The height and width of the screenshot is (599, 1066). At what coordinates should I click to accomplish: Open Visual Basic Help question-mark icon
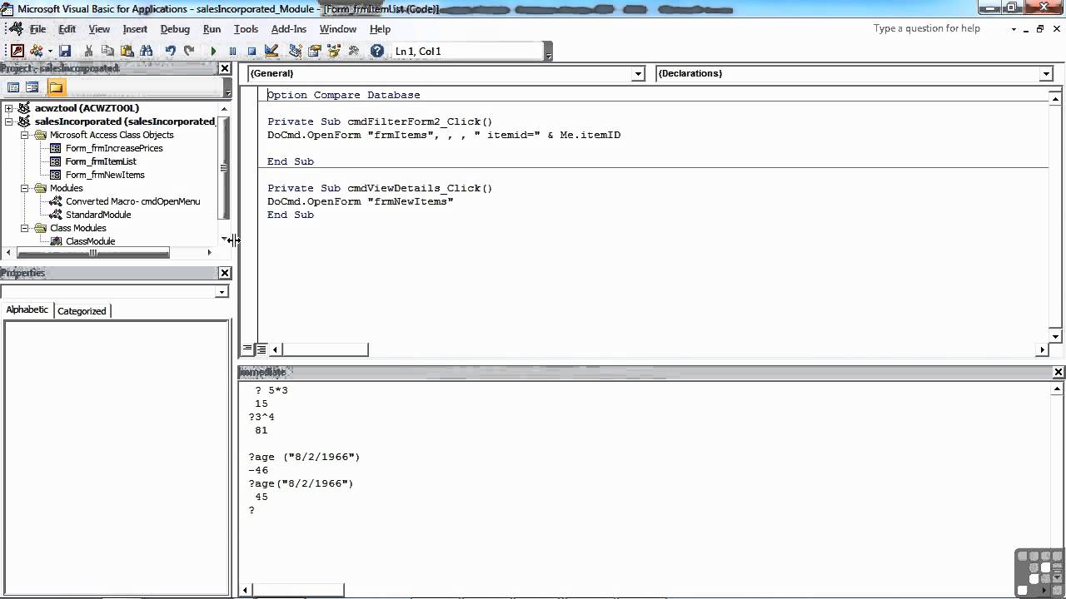pyautogui.click(x=377, y=51)
